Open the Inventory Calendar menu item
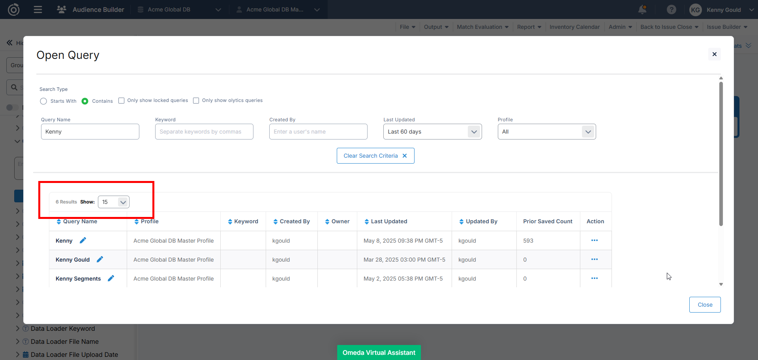The width and height of the screenshot is (758, 360). tap(574, 27)
